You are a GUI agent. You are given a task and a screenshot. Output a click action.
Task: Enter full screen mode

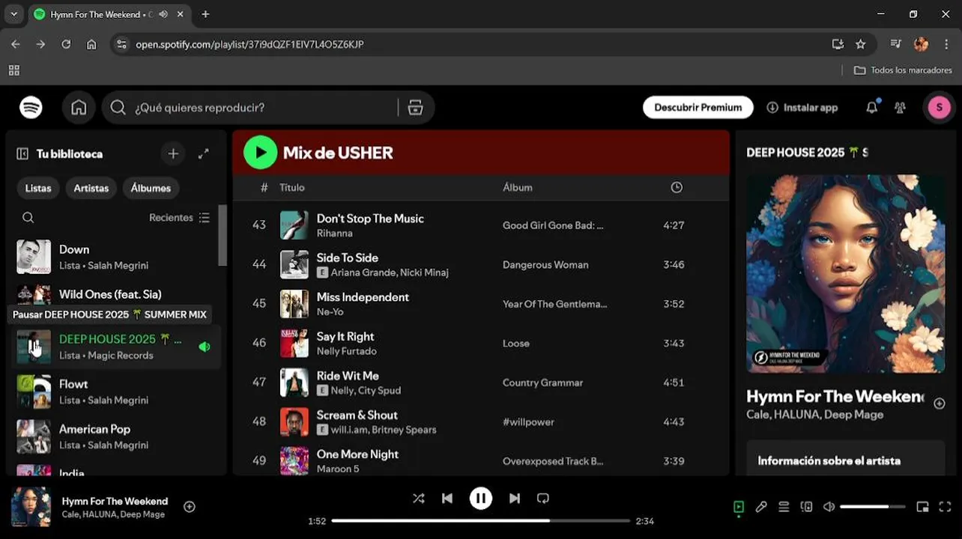coord(945,507)
